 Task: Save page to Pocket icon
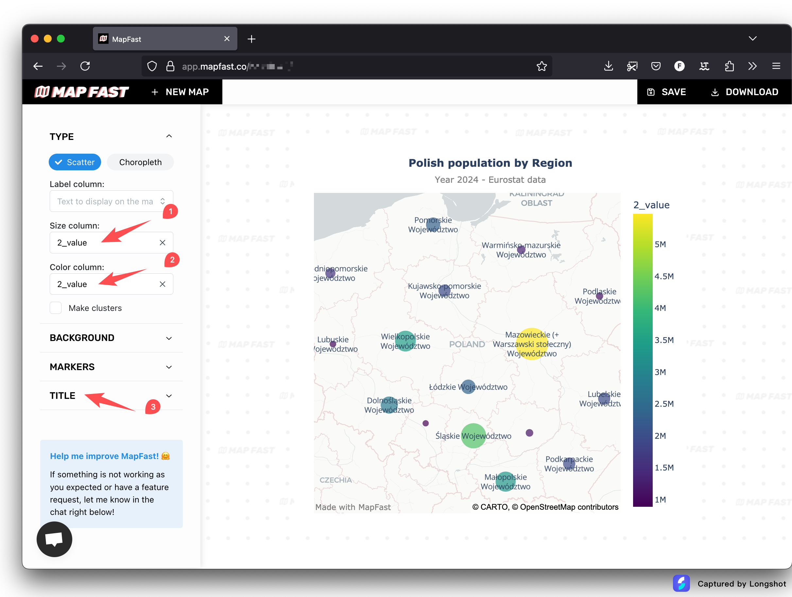pyautogui.click(x=656, y=66)
